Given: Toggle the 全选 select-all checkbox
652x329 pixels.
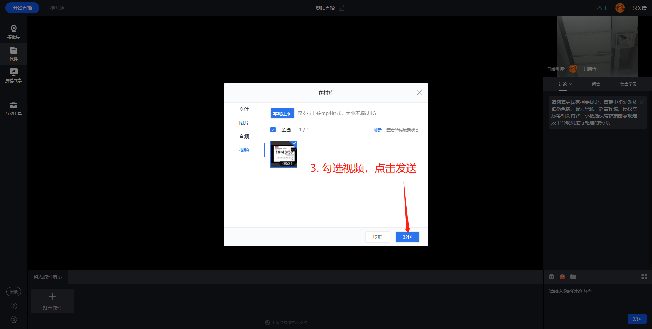Looking at the screenshot, I should point(273,130).
